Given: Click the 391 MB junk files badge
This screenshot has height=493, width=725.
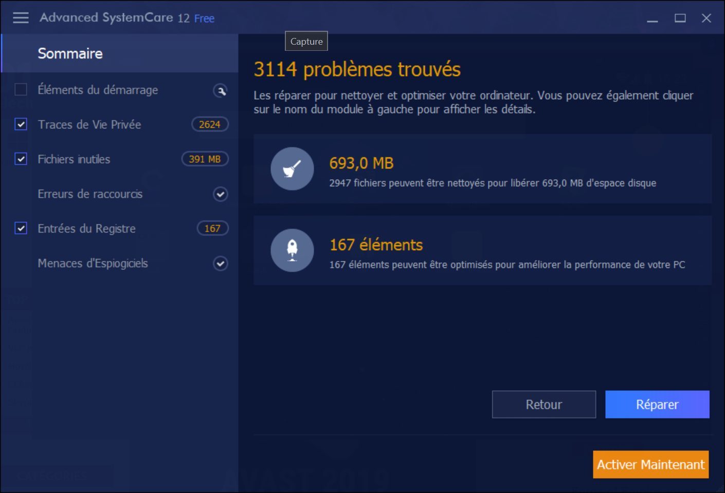Looking at the screenshot, I should point(205,159).
